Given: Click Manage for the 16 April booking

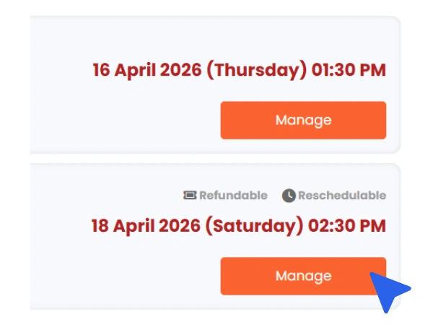Looking at the screenshot, I should coord(303,120).
